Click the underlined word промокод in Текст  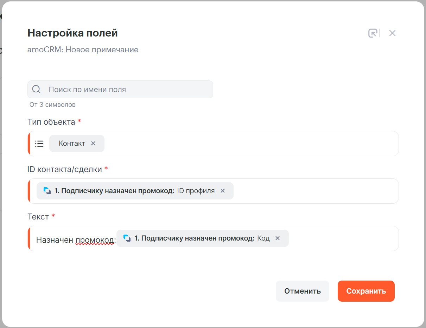(x=95, y=241)
